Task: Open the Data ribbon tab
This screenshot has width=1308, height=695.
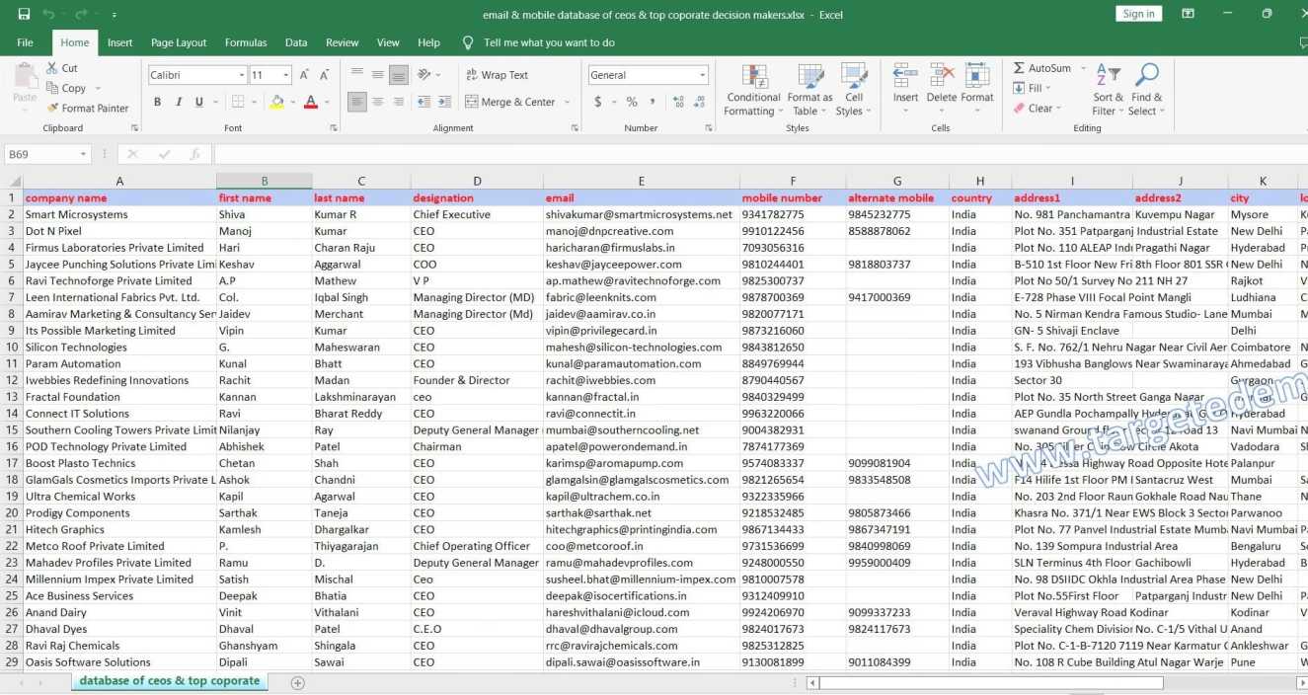Action: pyautogui.click(x=296, y=42)
